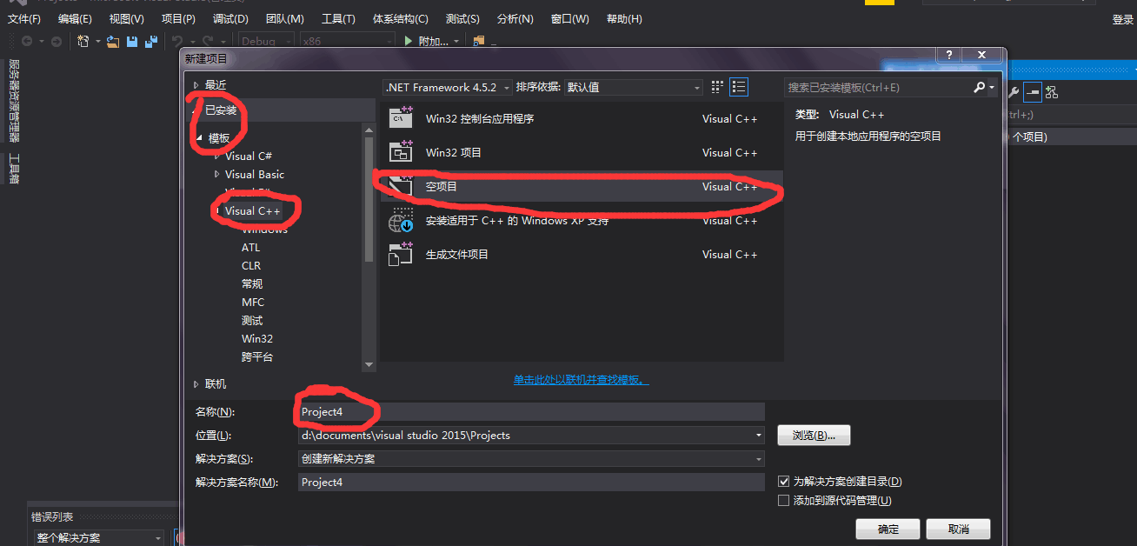Click the Save All toolbar icon
1137x546 pixels.
pyautogui.click(x=151, y=41)
